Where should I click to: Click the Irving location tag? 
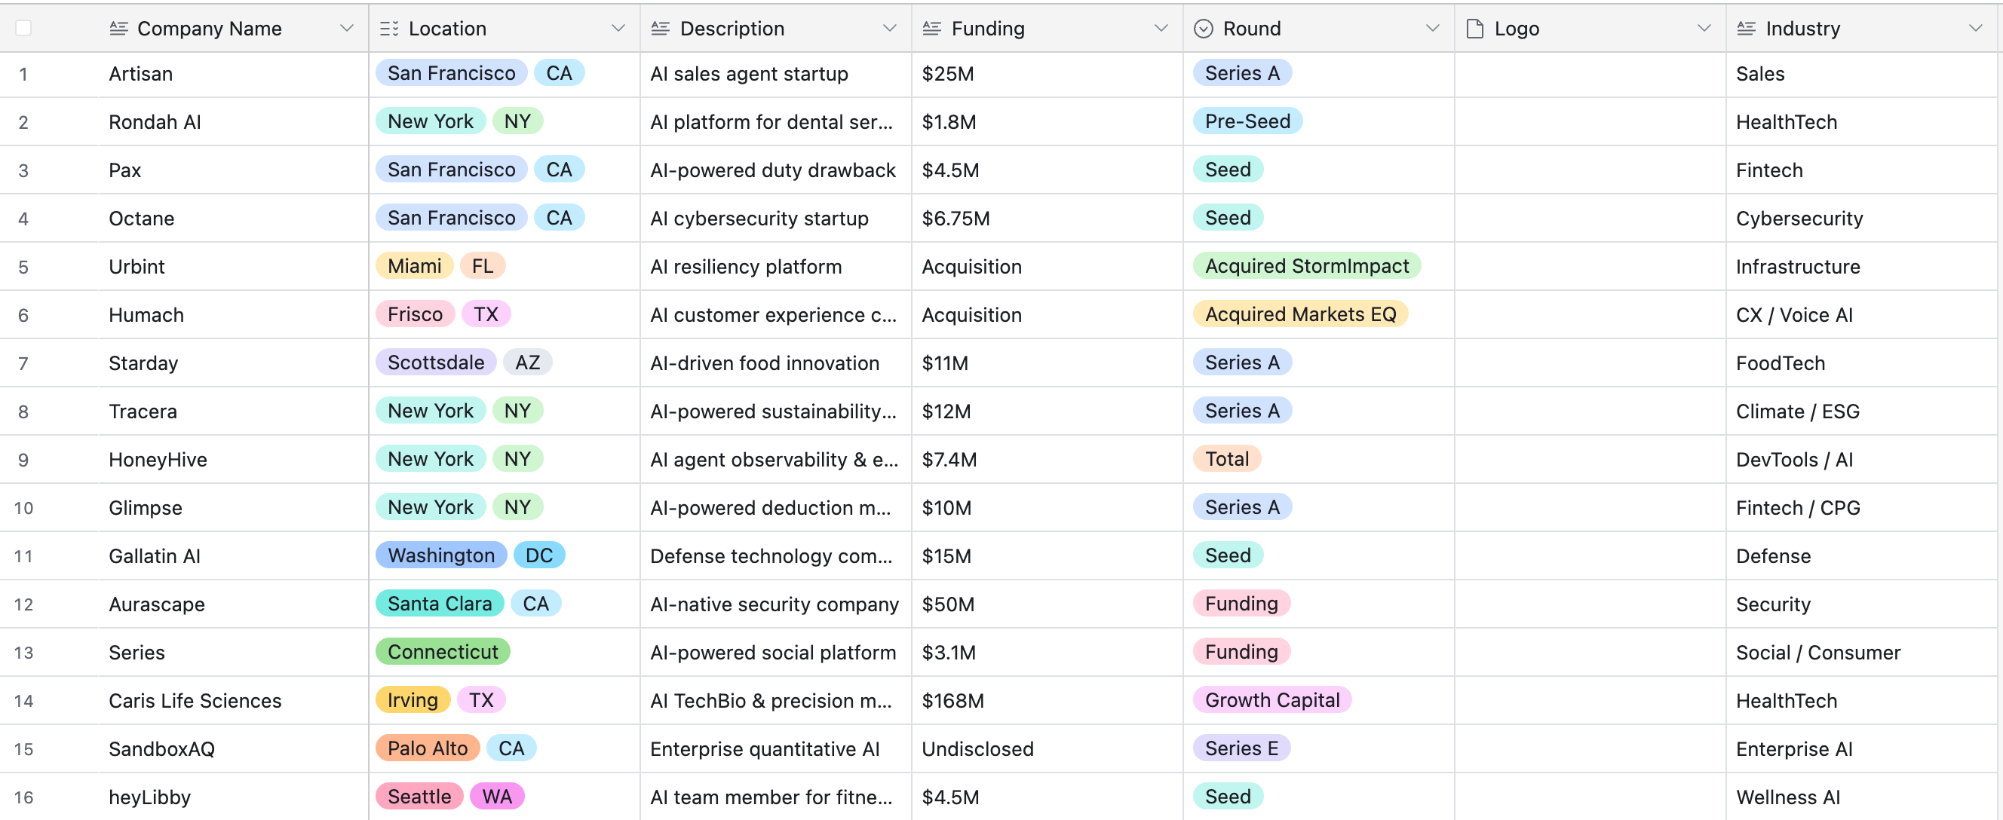coord(413,699)
